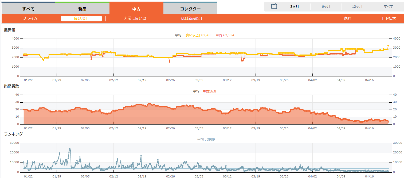Image resolution: width=404 pixels, height=178 pixels.
Task: Select すべて period next to 12ヶ月
Action: pyautogui.click(x=388, y=7)
